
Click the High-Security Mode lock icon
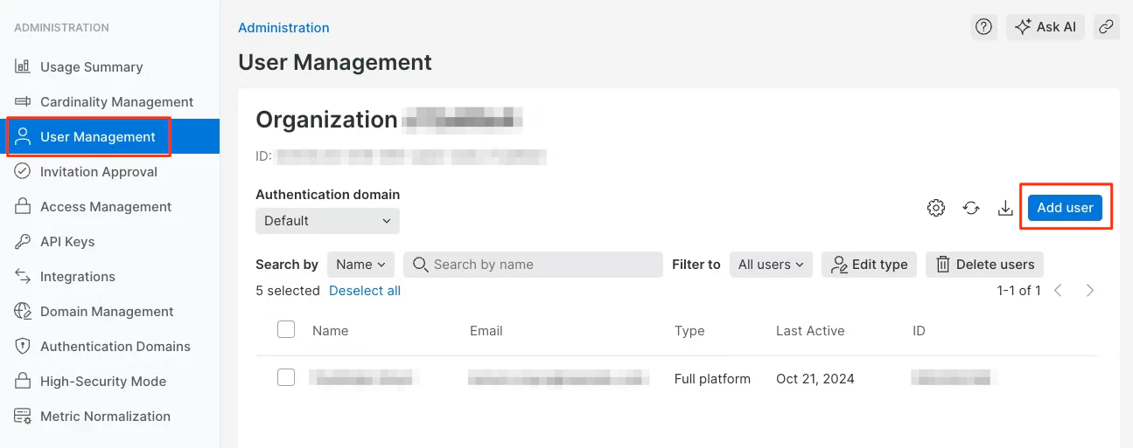(x=23, y=381)
